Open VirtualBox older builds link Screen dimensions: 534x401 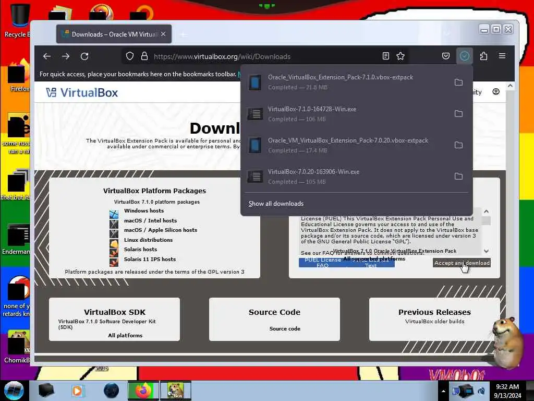point(434,322)
